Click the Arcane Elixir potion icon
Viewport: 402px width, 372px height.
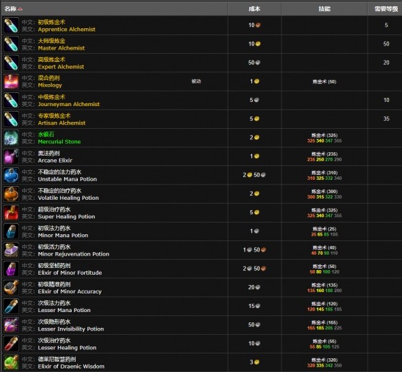coord(11,156)
